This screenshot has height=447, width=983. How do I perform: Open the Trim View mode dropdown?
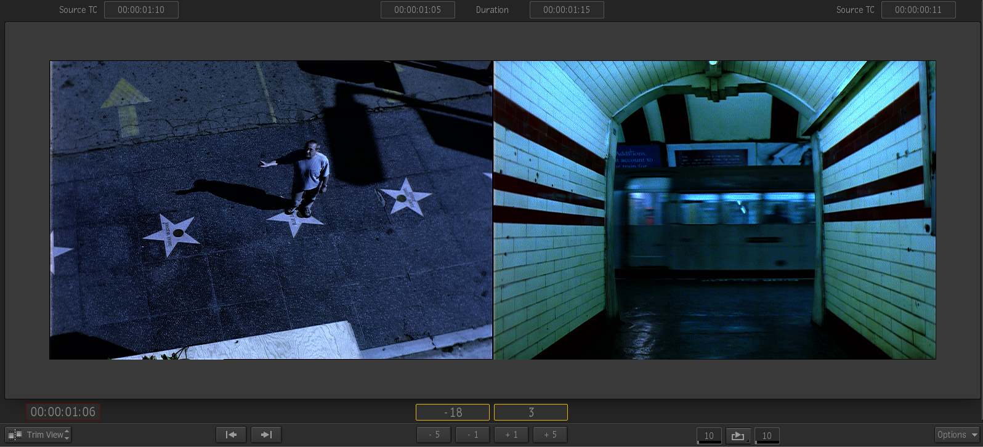point(38,435)
